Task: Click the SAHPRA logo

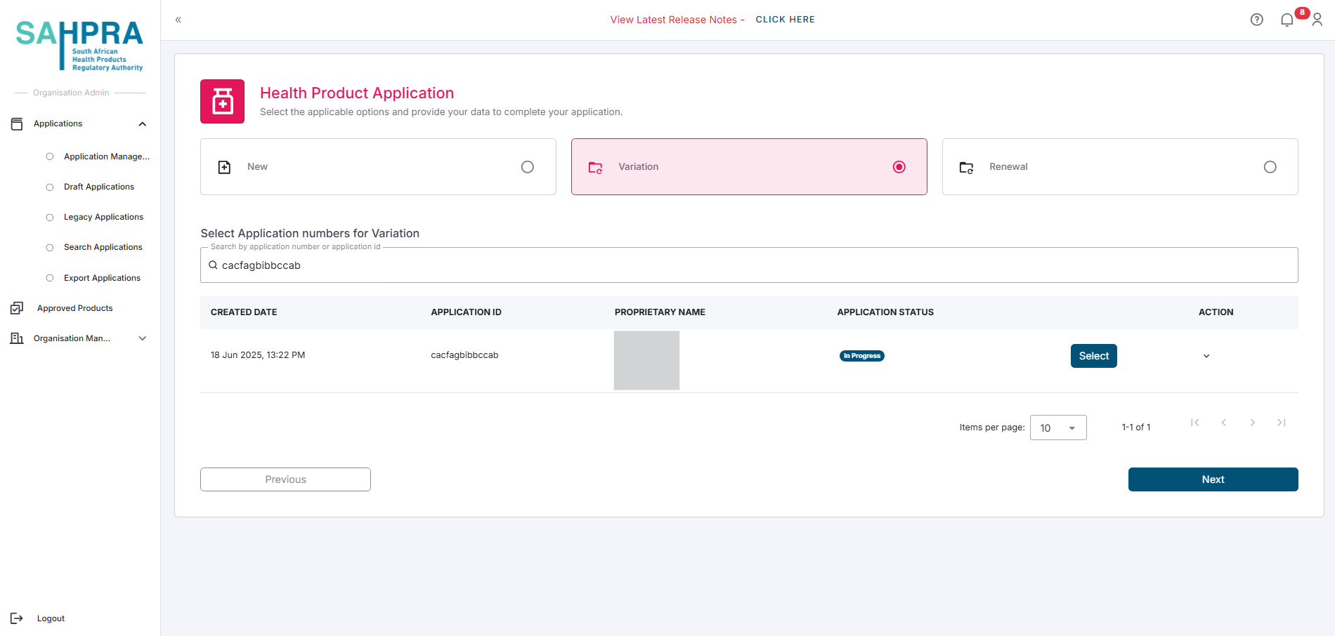Action: pos(79,45)
